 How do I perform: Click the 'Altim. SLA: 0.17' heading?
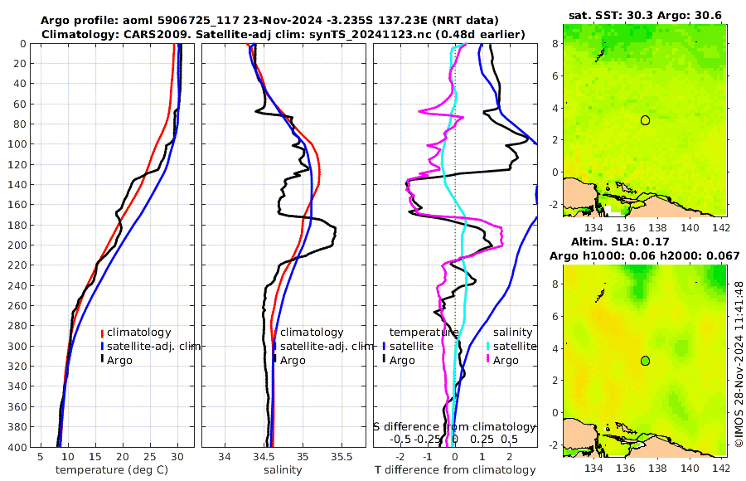pos(620,241)
